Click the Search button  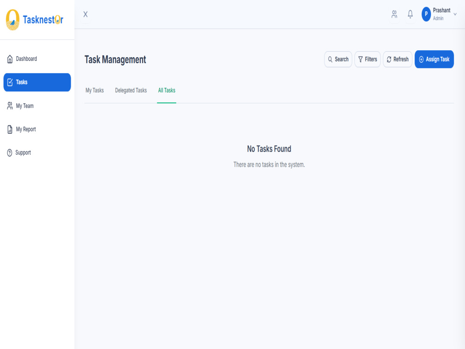(338, 60)
